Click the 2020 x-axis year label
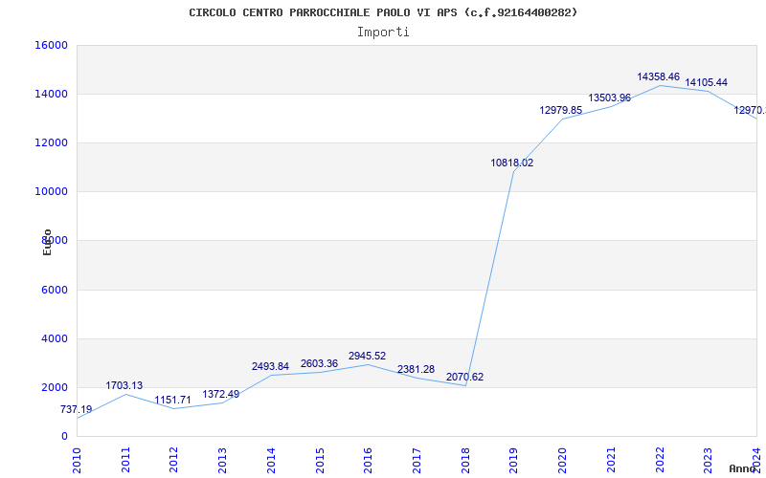766x478 pixels. pyautogui.click(x=562, y=461)
